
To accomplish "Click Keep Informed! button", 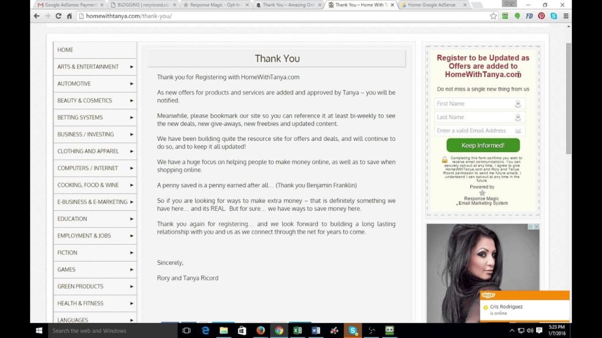I will point(483,146).
